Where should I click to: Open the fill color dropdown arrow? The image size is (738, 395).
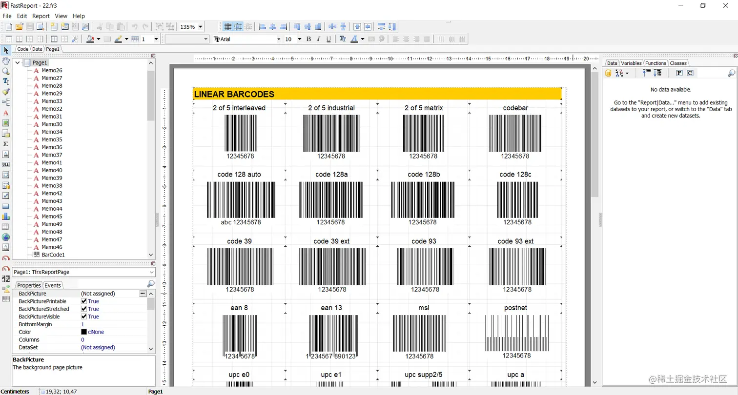click(x=99, y=39)
